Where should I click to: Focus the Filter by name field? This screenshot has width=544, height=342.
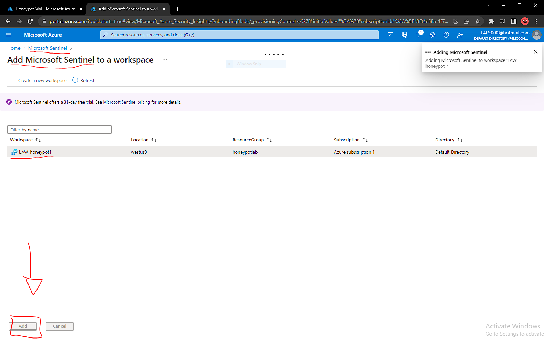point(59,130)
